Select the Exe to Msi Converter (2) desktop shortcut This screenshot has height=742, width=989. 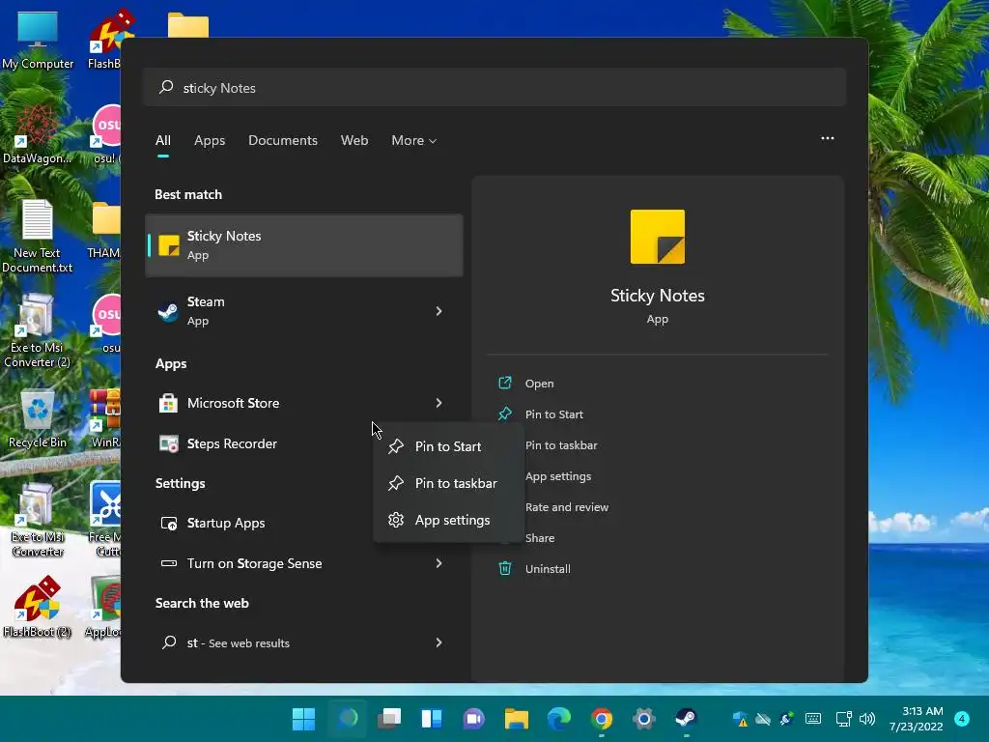pos(38,331)
